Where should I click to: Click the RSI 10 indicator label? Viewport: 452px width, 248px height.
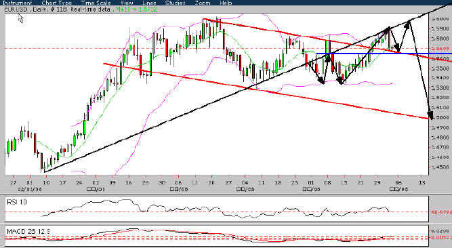[17, 202]
